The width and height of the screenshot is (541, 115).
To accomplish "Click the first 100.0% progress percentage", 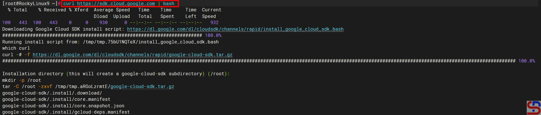I will coord(213,35).
